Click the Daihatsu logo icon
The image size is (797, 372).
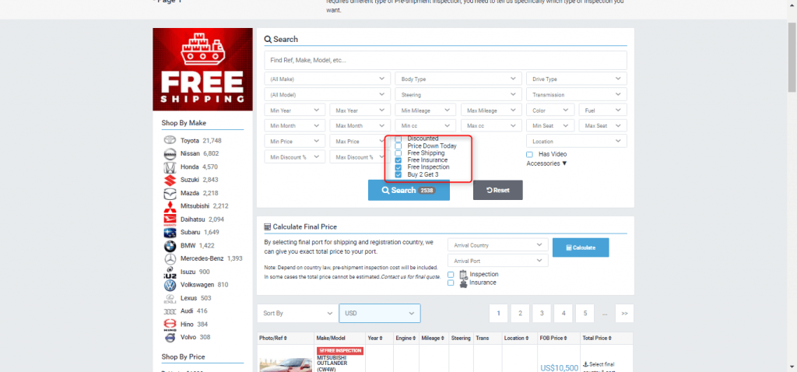(169, 219)
